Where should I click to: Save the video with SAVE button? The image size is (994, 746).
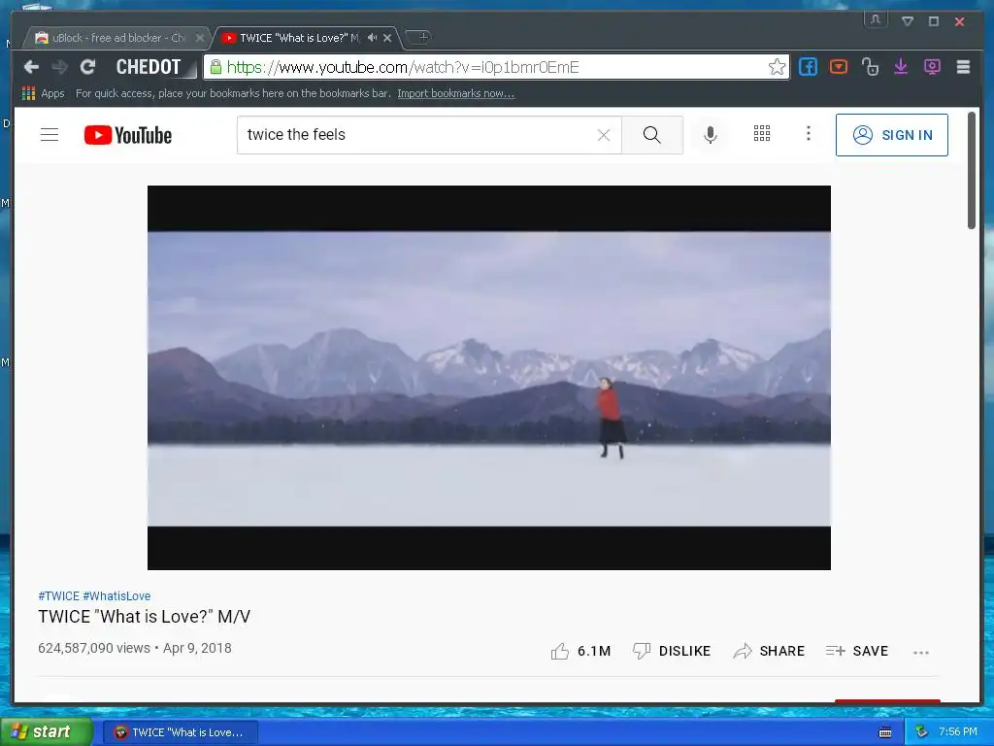pos(856,652)
